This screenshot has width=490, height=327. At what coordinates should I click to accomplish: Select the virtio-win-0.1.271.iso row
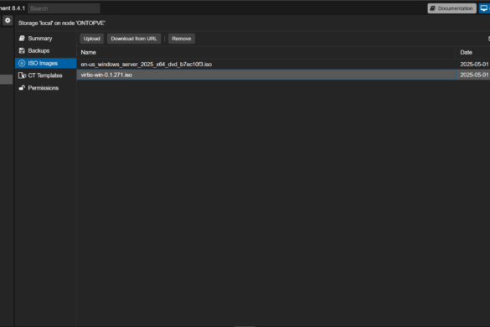pyautogui.click(x=283, y=75)
